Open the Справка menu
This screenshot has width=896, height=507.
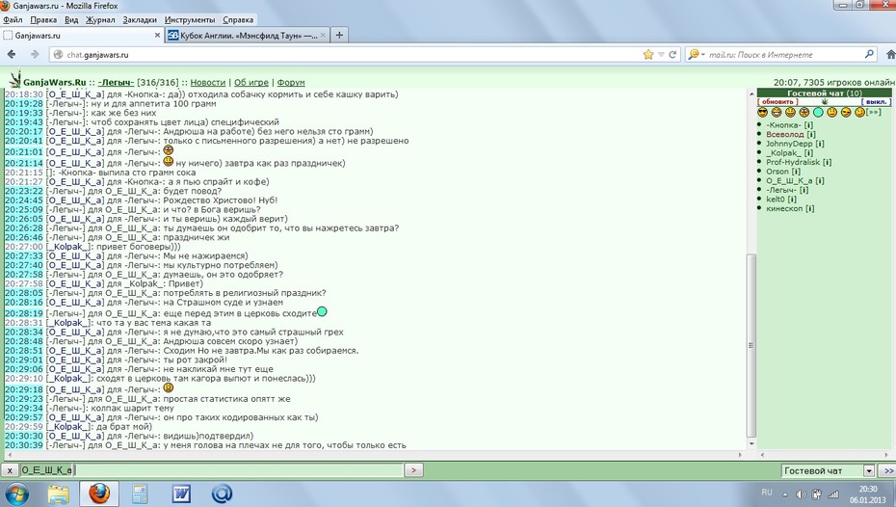[x=238, y=20]
